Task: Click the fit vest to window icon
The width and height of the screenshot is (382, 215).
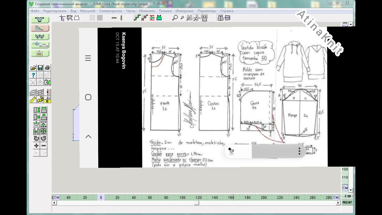Action: [x=204, y=18]
